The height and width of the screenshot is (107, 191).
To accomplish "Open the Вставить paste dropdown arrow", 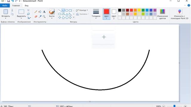I will click(6, 18).
